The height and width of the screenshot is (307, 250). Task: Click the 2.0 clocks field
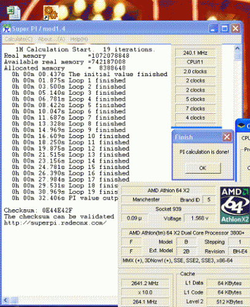pyautogui.click(x=195, y=71)
